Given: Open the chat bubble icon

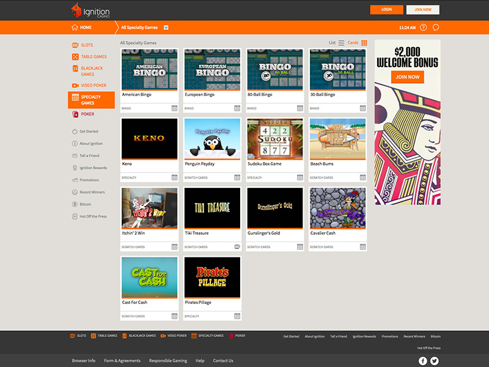Looking at the screenshot, I should click(436, 28).
